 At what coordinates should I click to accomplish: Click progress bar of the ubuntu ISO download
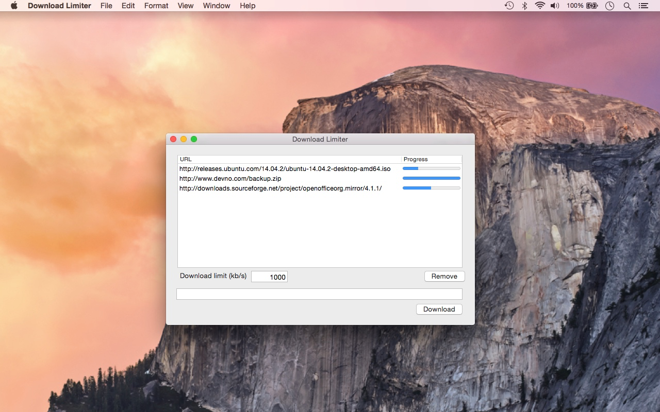432,168
